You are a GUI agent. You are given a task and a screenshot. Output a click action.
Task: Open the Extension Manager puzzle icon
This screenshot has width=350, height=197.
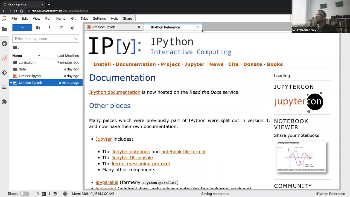[x=4, y=102]
